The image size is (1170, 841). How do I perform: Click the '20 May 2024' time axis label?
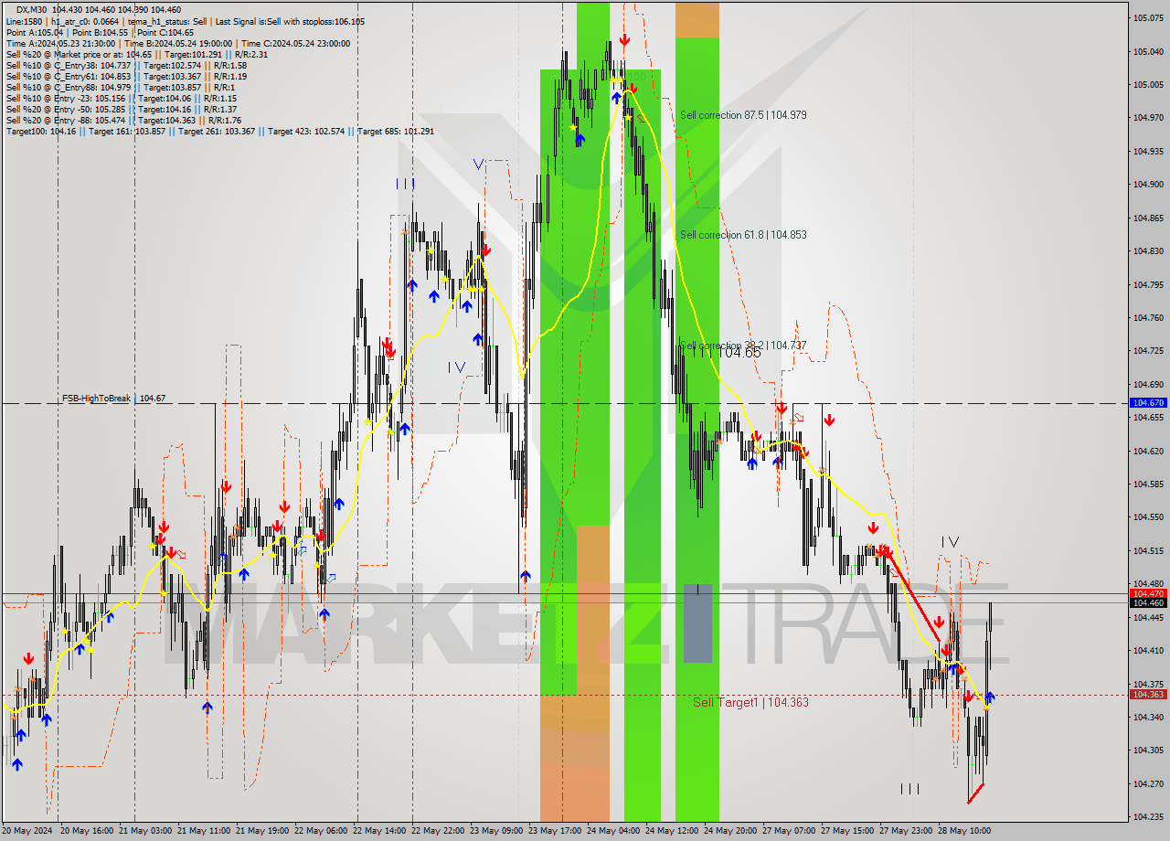tap(27, 831)
